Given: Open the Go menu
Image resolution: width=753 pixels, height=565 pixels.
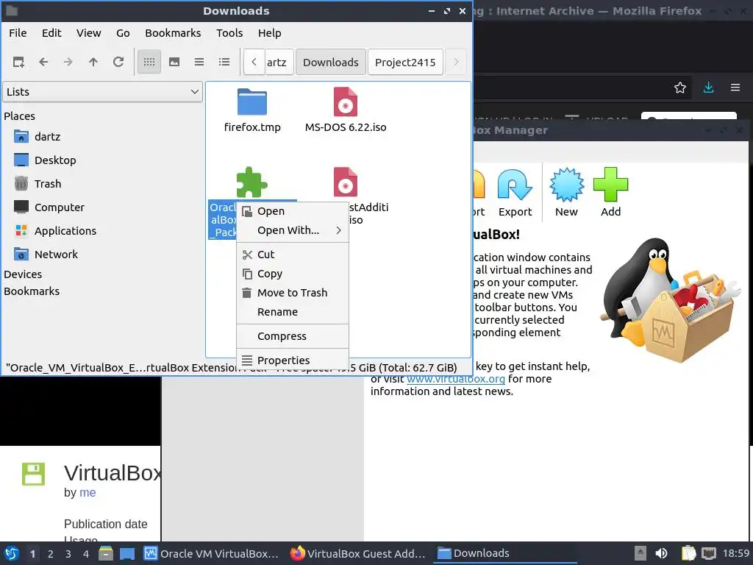Looking at the screenshot, I should click(123, 33).
